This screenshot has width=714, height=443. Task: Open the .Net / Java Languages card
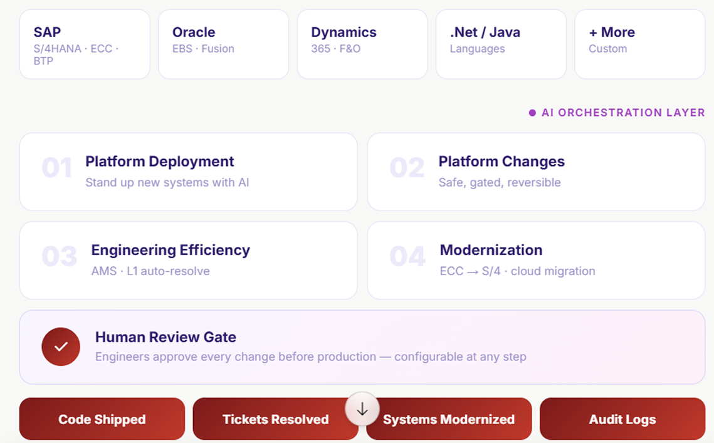(501, 44)
